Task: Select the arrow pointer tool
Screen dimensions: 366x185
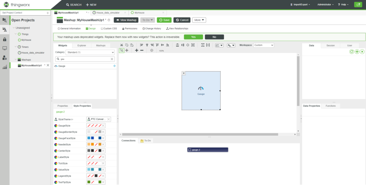Action: pyautogui.click(x=122, y=50)
